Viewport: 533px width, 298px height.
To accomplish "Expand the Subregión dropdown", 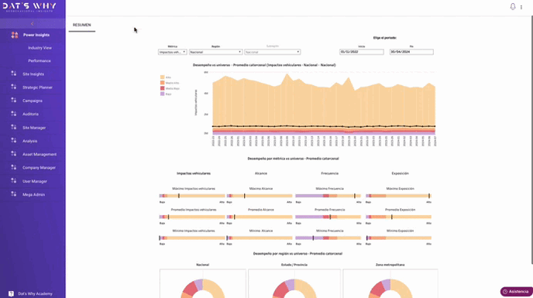I will tap(272, 52).
